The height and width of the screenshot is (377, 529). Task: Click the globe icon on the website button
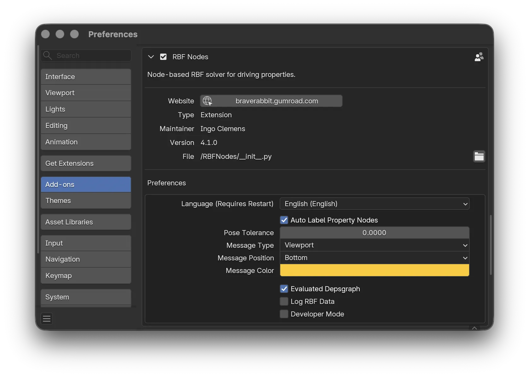pos(207,101)
